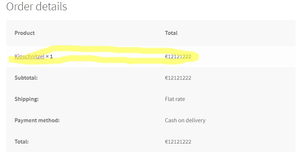Click the Kipschnitzel line price €12121222
The image size is (299, 152).
[178, 57]
